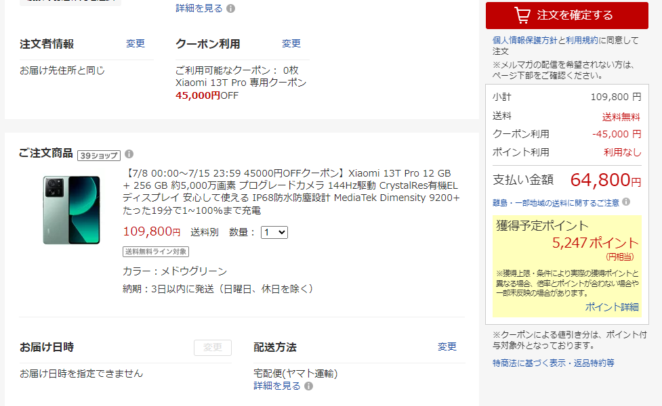Viewport: 662px width, 406px height.
Task: Open 詳細を見る under 宅配便(ヤマト運輸)
Action: [x=277, y=386]
